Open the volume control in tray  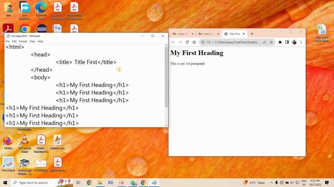(x=292, y=182)
